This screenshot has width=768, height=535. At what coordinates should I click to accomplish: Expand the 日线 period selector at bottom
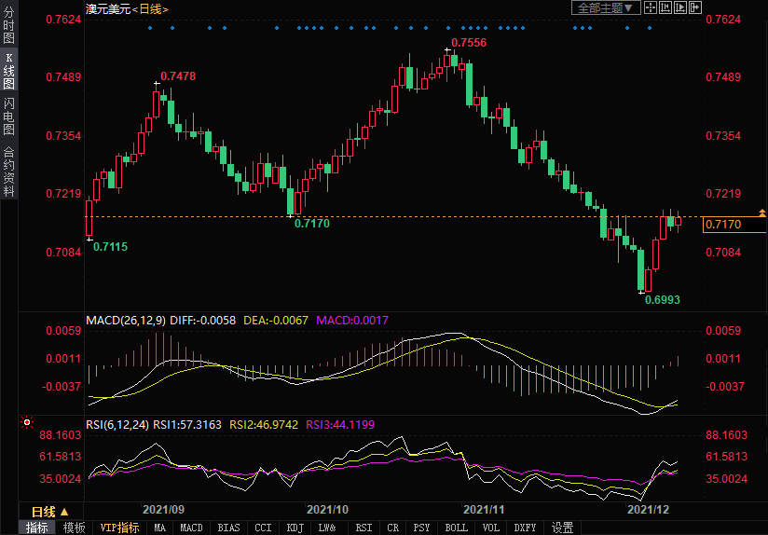coord(50,512)
